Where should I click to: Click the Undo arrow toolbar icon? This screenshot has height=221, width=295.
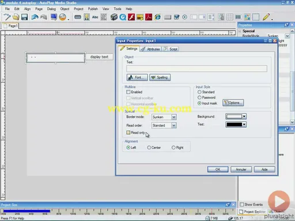click(35, 17)
